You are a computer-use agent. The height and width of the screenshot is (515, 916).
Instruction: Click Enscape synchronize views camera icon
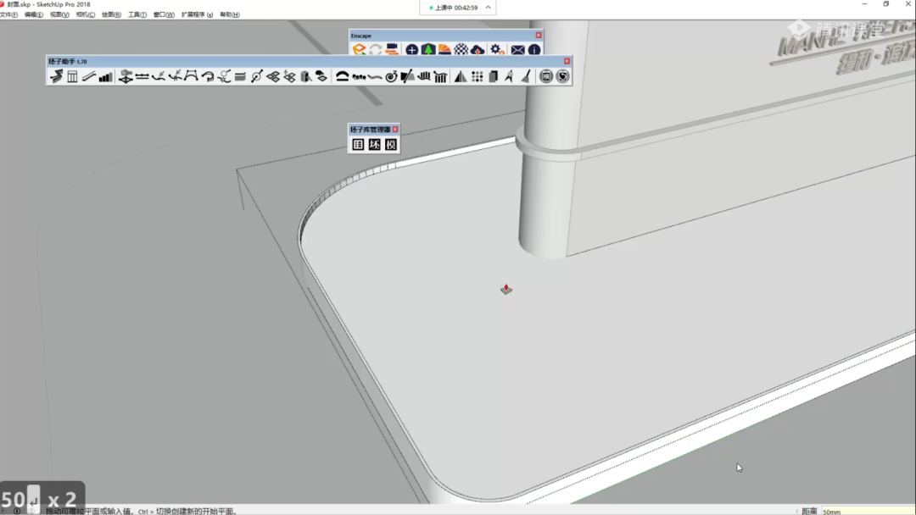tap(392, 50)
